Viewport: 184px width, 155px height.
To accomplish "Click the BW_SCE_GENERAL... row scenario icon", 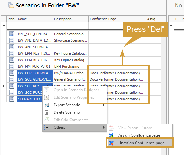I will 12,79.
